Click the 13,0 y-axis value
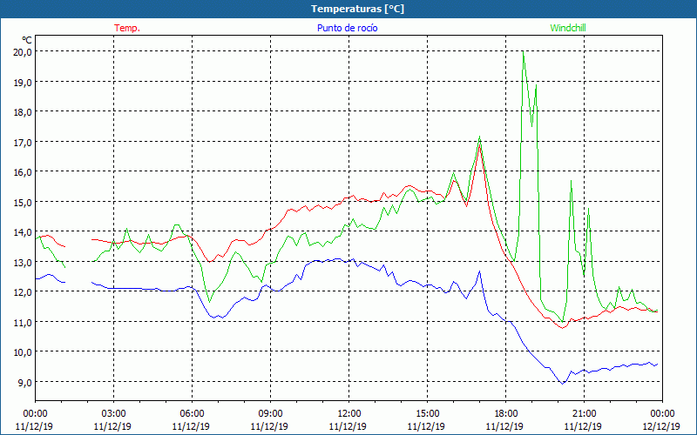 click(23, 262)
